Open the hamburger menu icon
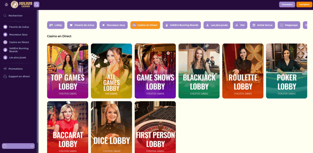Image resolution: width=313 pixels, height=153 pixels. point(6,4)
